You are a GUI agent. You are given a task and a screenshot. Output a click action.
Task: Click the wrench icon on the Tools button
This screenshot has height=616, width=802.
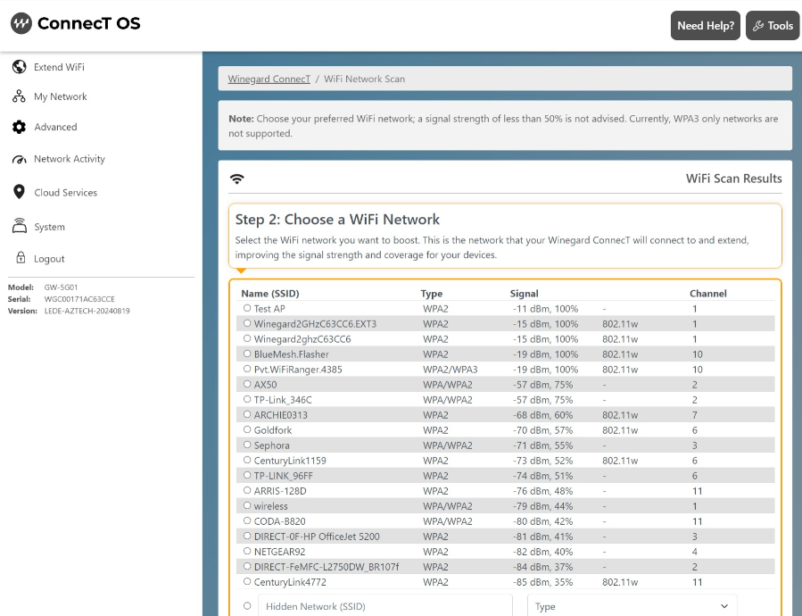[757, 25]
